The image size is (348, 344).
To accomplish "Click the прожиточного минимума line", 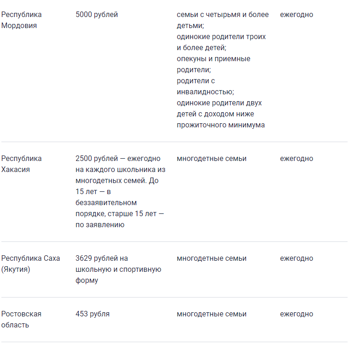I will [x=220, y=125].
